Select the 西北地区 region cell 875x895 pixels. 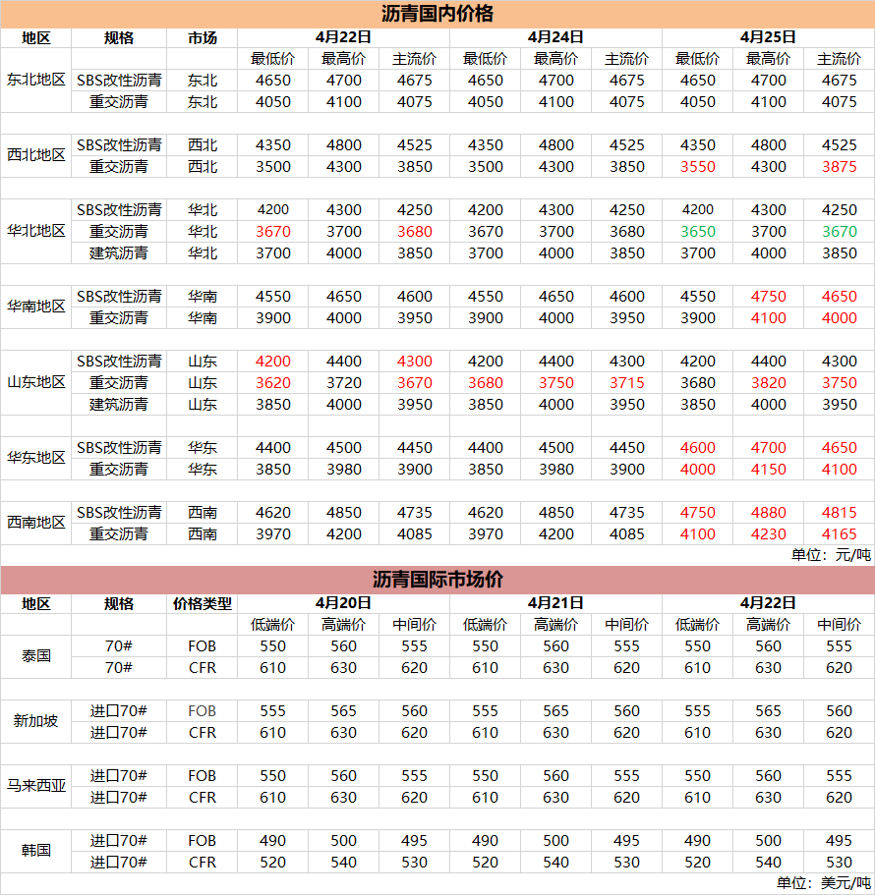pyautogui.click(x=36, y=155)
